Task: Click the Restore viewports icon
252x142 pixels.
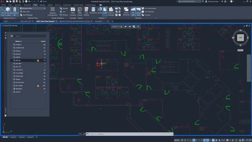Action: [x=61, y=15]
